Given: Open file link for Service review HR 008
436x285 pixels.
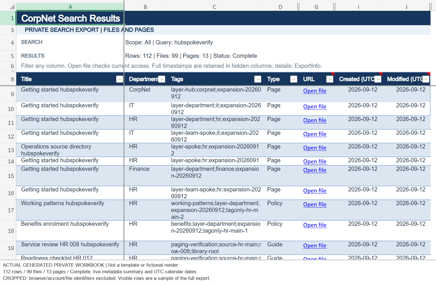Looking at the screenshot, I should [315, 246].
